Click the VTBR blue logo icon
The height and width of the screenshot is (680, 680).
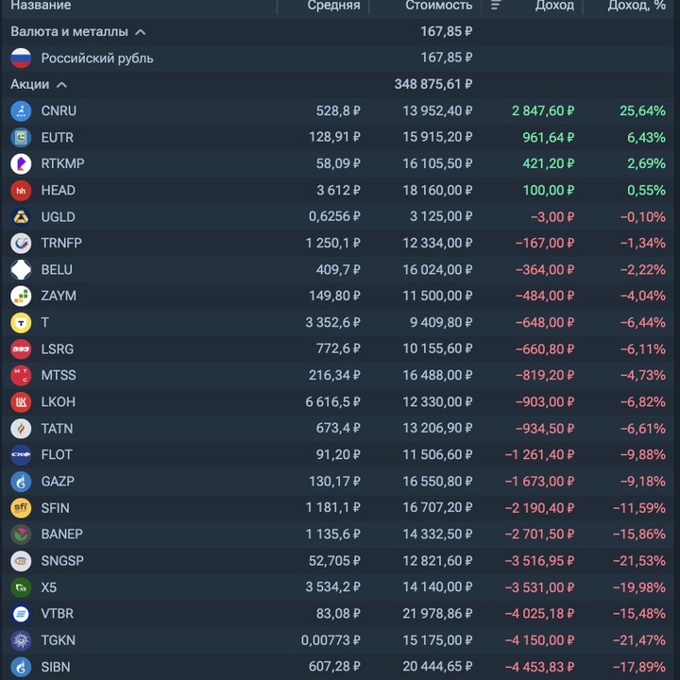[x=21, y=614]
